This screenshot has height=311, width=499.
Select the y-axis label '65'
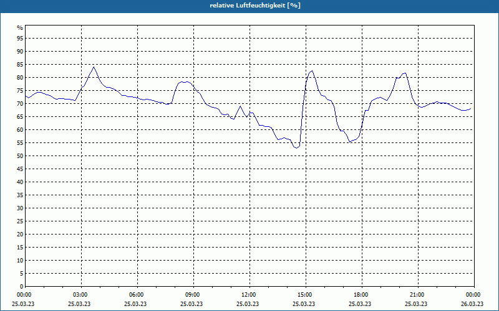click(20, 117)
